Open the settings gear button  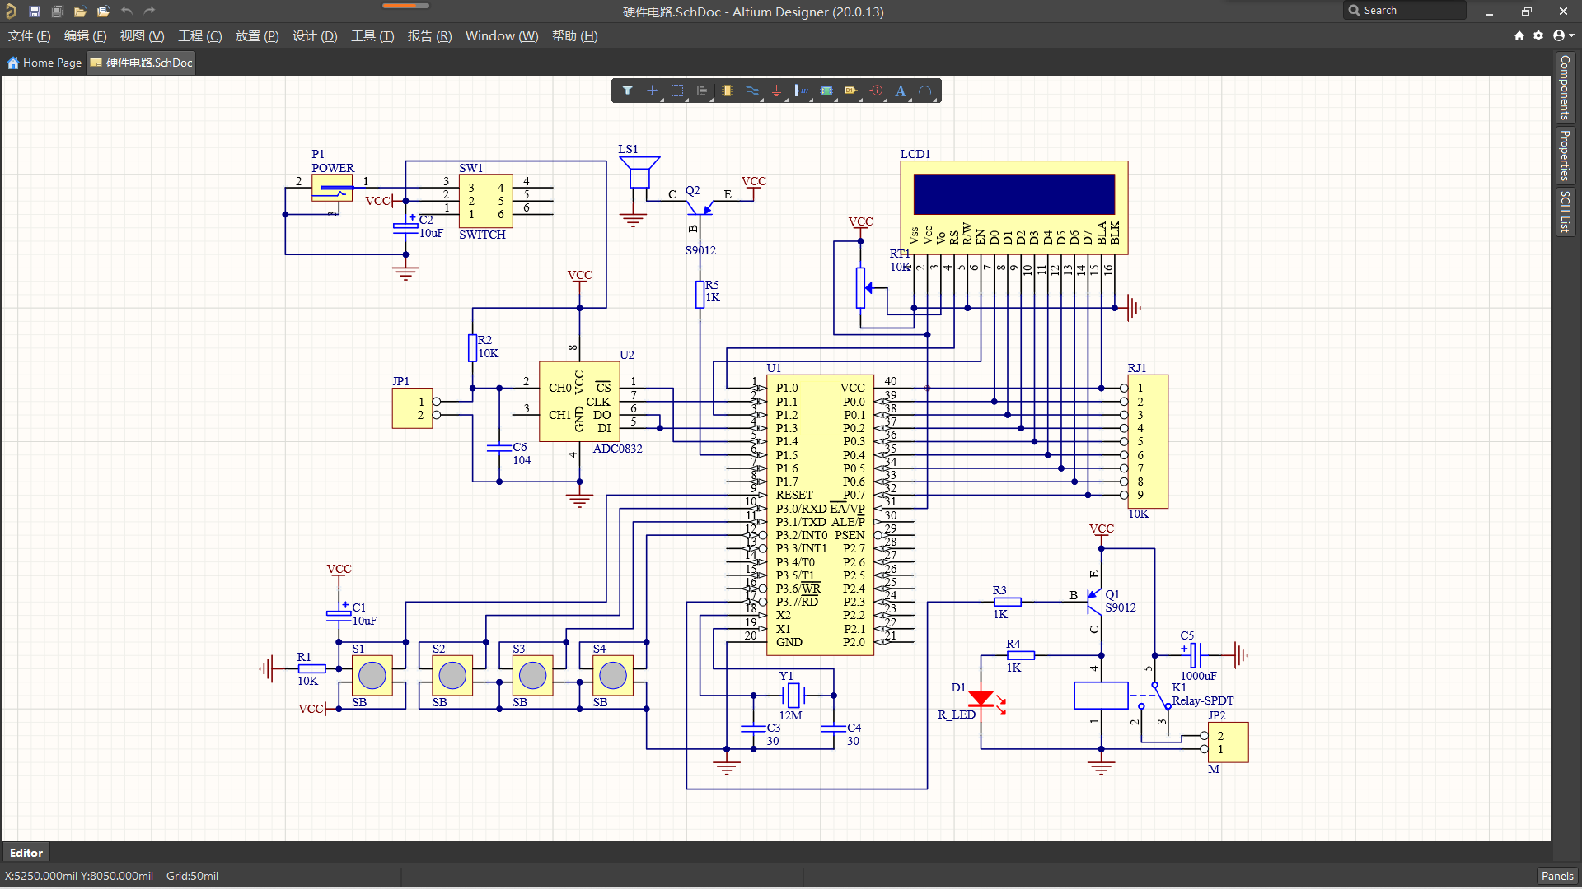(1538, 35)
